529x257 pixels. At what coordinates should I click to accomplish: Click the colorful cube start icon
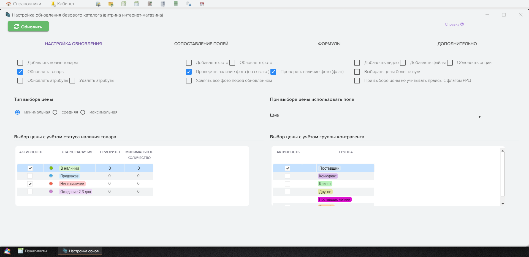(7, 251)
